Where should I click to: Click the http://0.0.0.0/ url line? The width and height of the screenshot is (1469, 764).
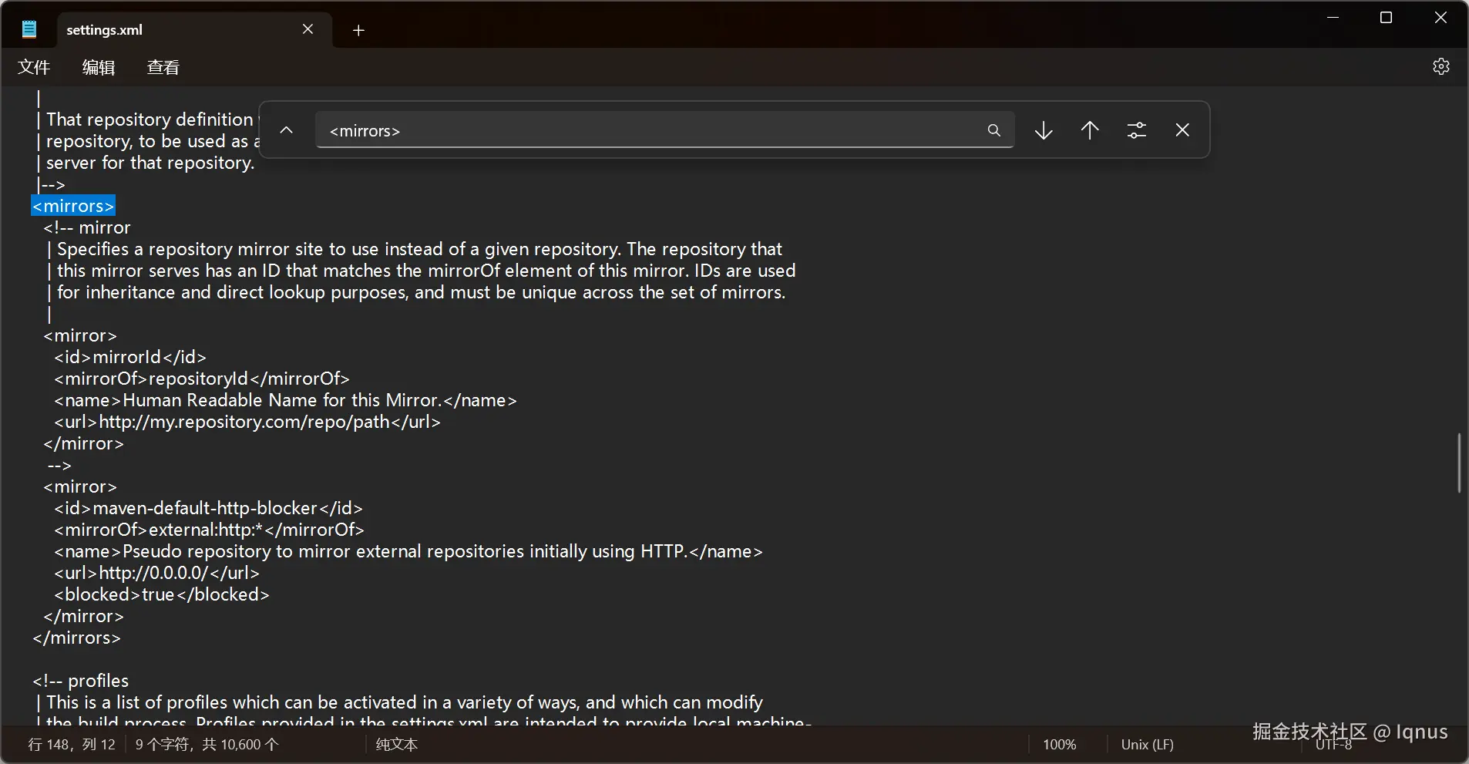click(156, 573)
